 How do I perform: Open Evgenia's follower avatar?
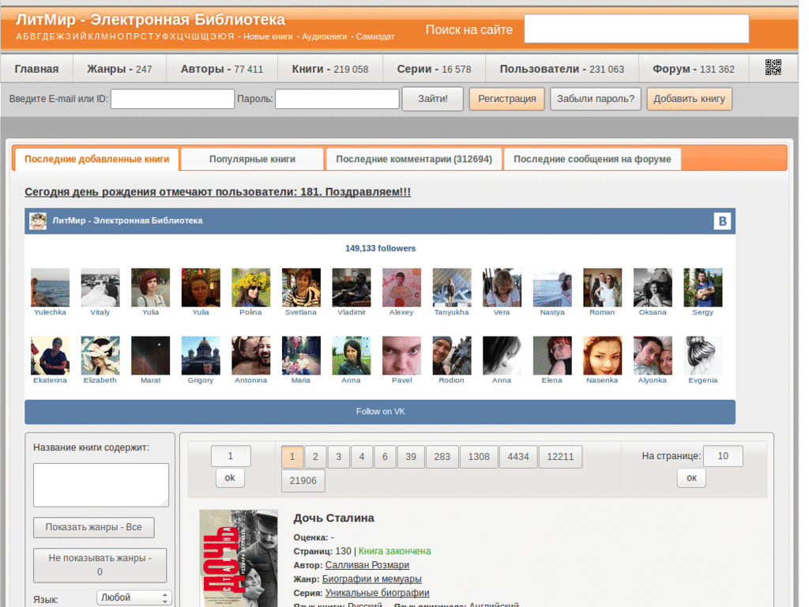(x=702, y=356)
